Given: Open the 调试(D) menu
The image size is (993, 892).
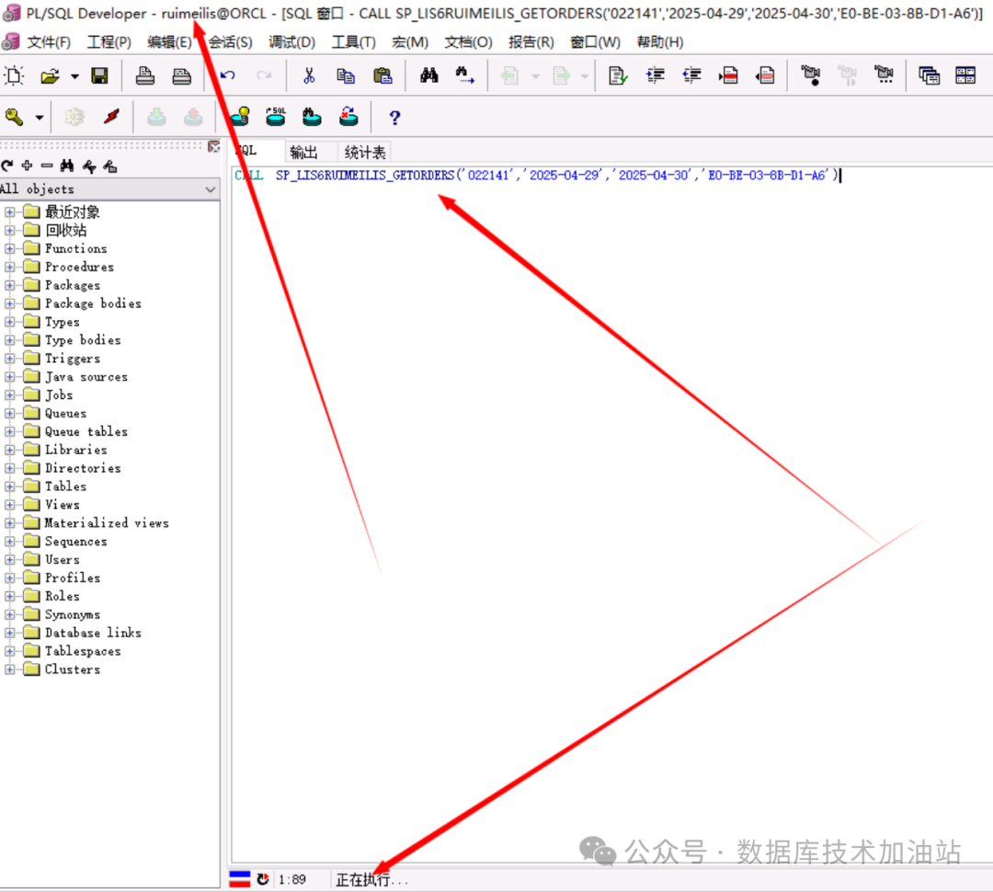Looking at the screenshot, I should coord(292,42).
